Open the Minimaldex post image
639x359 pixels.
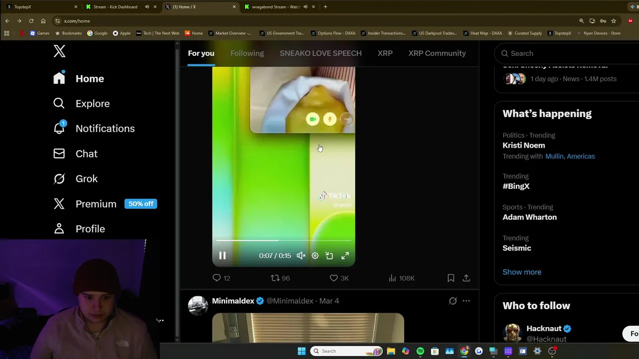coord(308,328)
